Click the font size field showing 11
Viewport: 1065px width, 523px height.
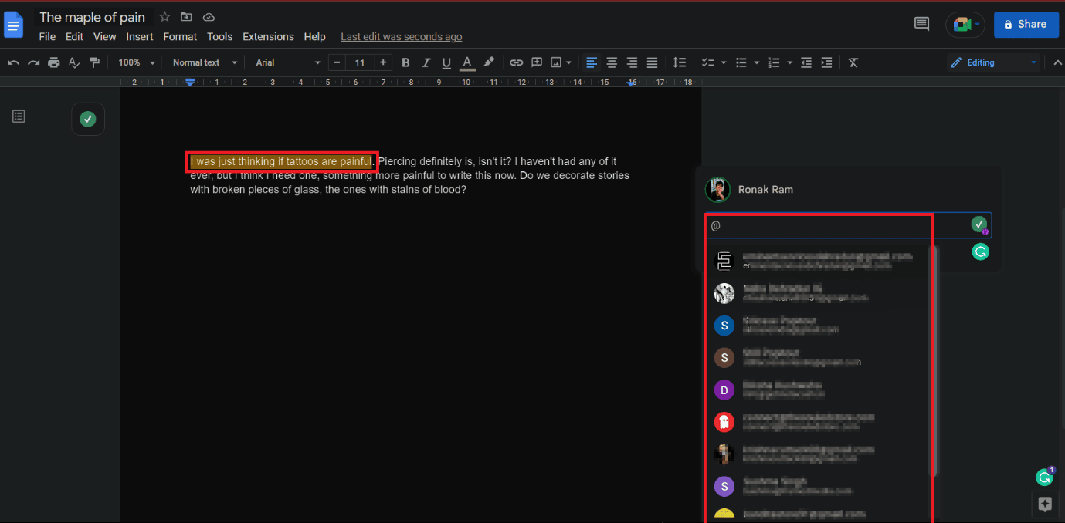360,62
